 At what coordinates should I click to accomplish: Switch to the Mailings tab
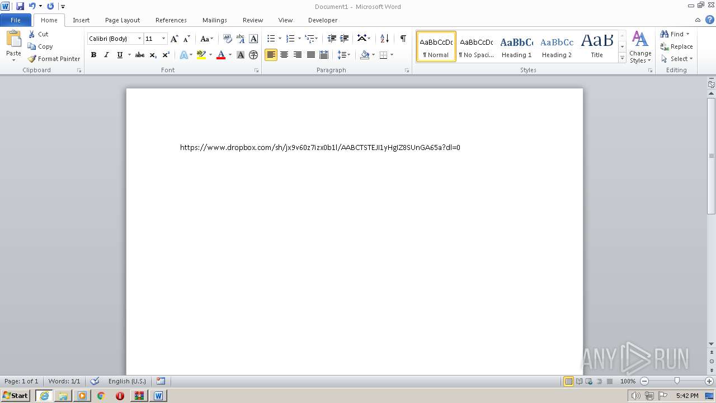[x=215, y=20]
